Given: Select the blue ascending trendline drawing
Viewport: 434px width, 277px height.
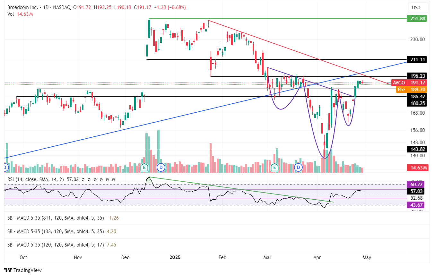Looking at the screenshot, I should (x=205, y=110).
